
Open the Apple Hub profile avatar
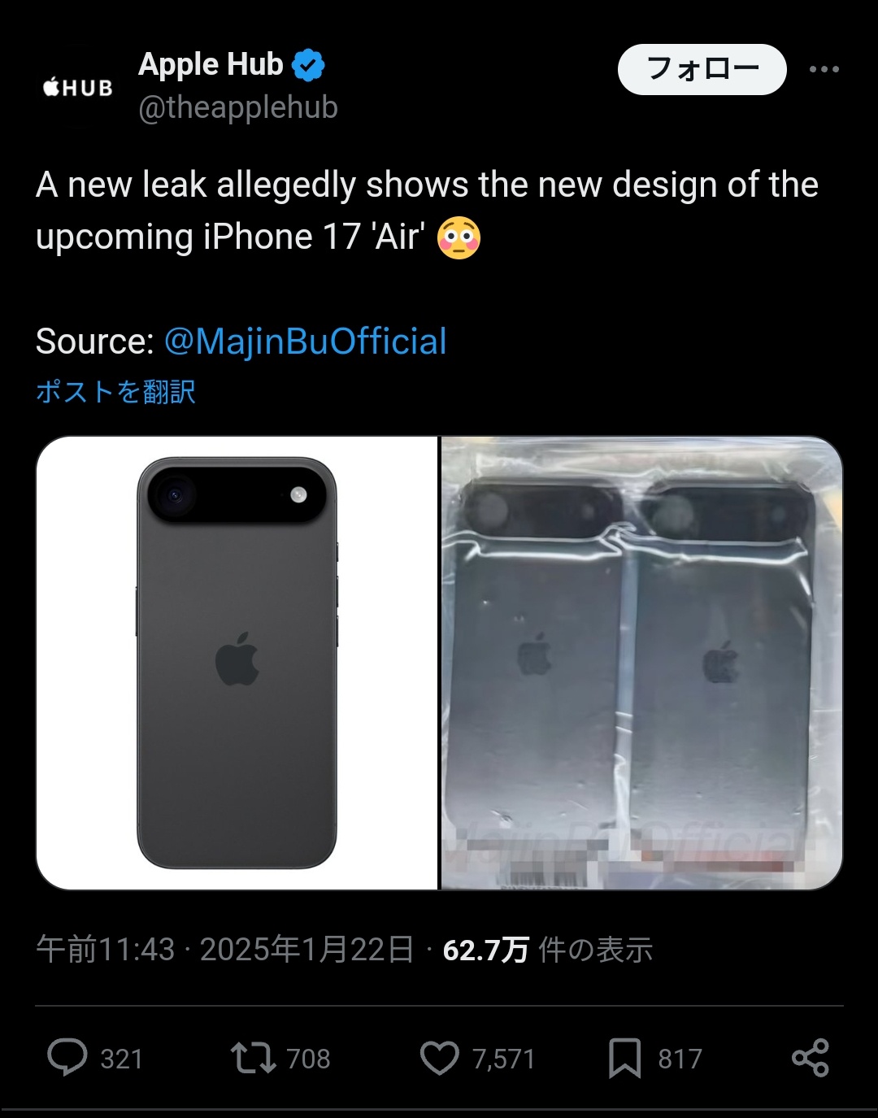pyautogui.click(x=77, y=87)
